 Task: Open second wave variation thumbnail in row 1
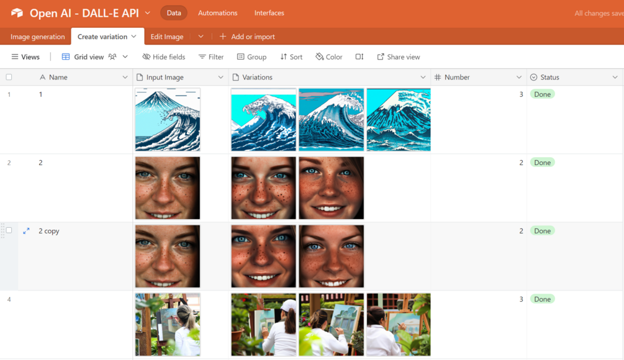pos(331,119)
